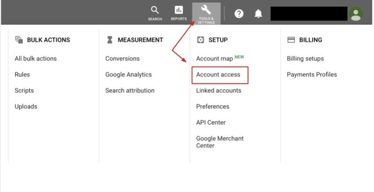Viewport: 374px width, 192px height.
Task: Select Google Analytics
Action: point(129,75)
